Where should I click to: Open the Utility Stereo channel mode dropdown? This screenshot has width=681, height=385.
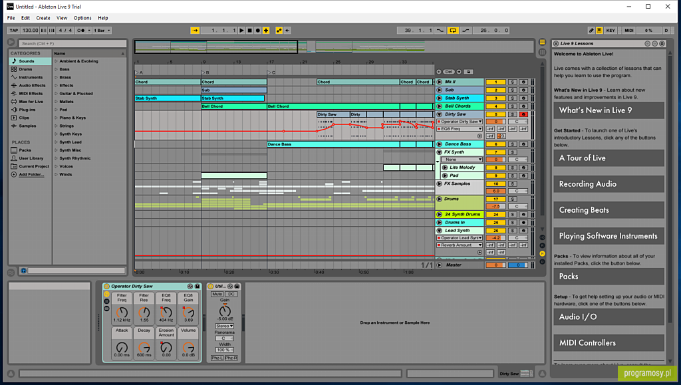pos(225,326)
